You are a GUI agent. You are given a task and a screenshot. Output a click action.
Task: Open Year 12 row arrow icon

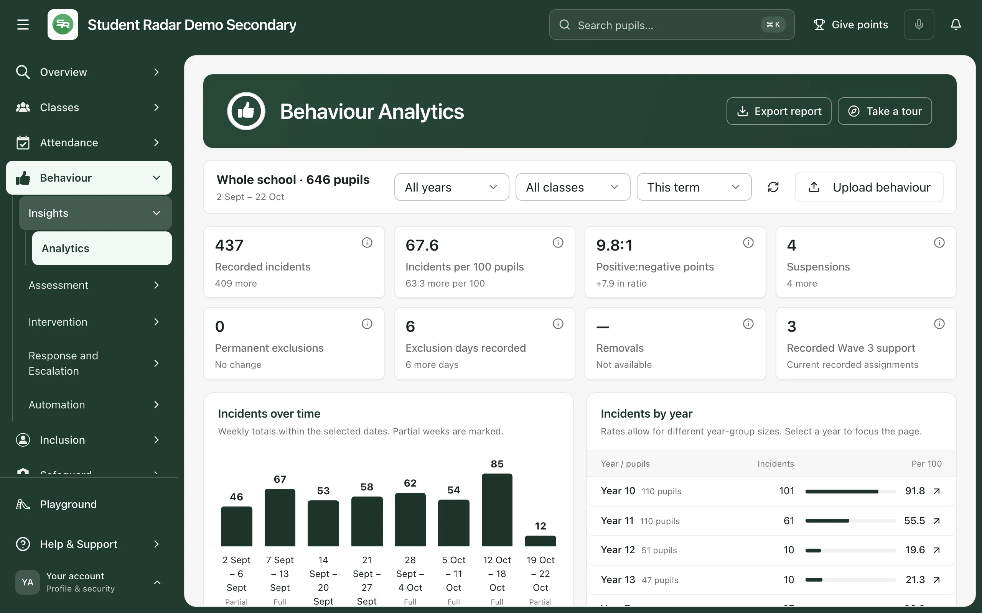tap(937, 550)
